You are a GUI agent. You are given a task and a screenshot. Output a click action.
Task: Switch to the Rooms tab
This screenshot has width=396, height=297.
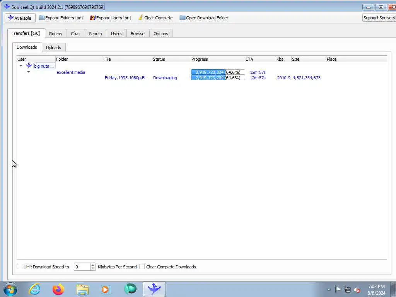tap(55, 34)
